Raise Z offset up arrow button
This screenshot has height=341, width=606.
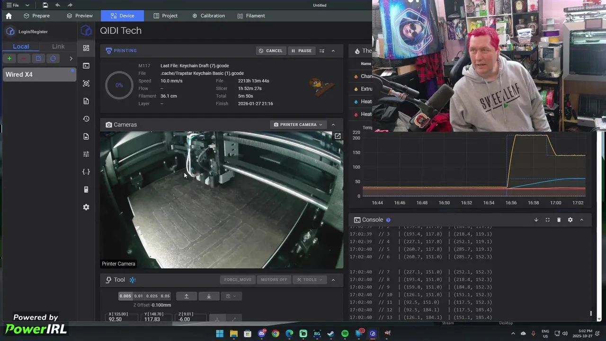click(x=187, y=296)
